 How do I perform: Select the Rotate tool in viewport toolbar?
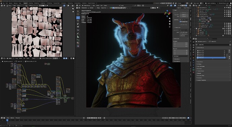point(78,21)
